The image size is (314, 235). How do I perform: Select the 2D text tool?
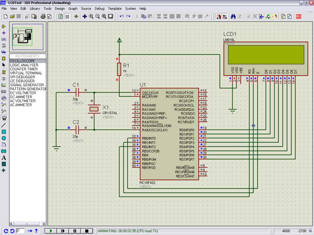coord(4,158)
